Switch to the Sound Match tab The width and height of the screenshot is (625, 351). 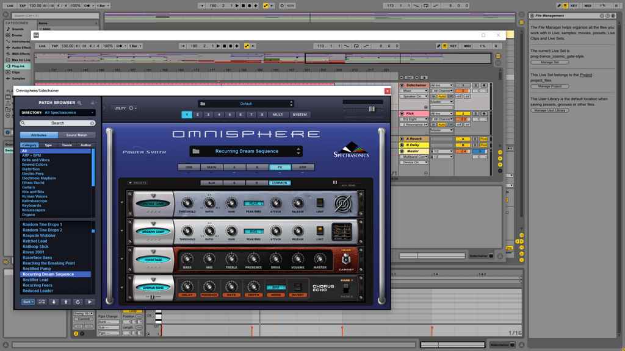(76, 135)
